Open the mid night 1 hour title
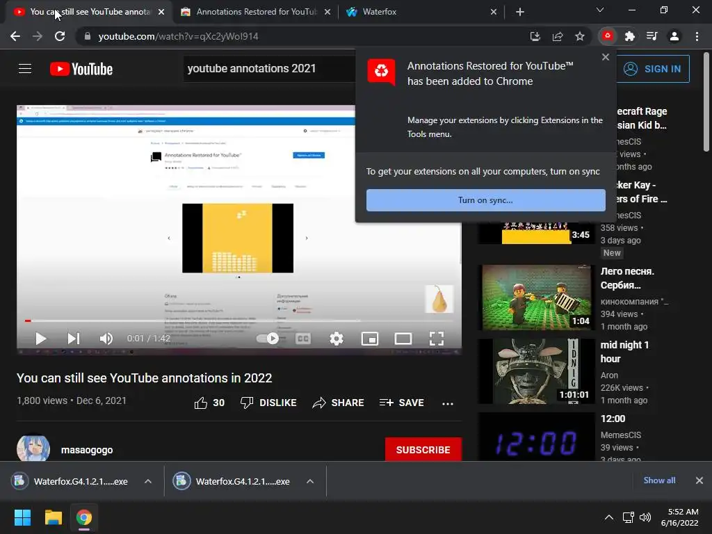 (624, 352)
